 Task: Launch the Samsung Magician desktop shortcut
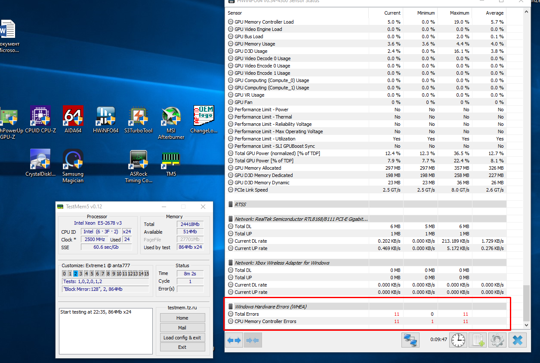click(73, 166)
